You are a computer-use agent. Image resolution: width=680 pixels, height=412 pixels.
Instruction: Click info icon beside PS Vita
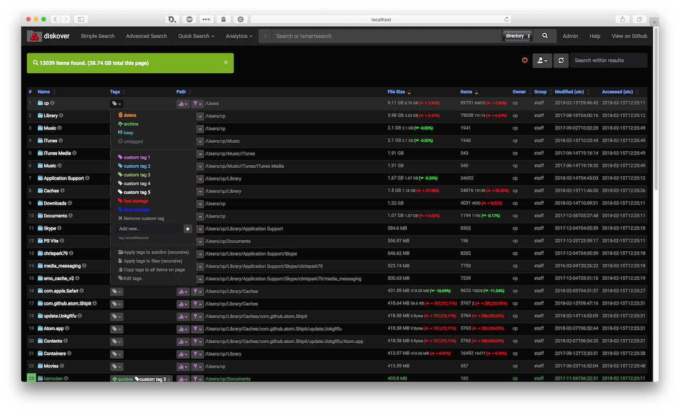coord(62,241)
